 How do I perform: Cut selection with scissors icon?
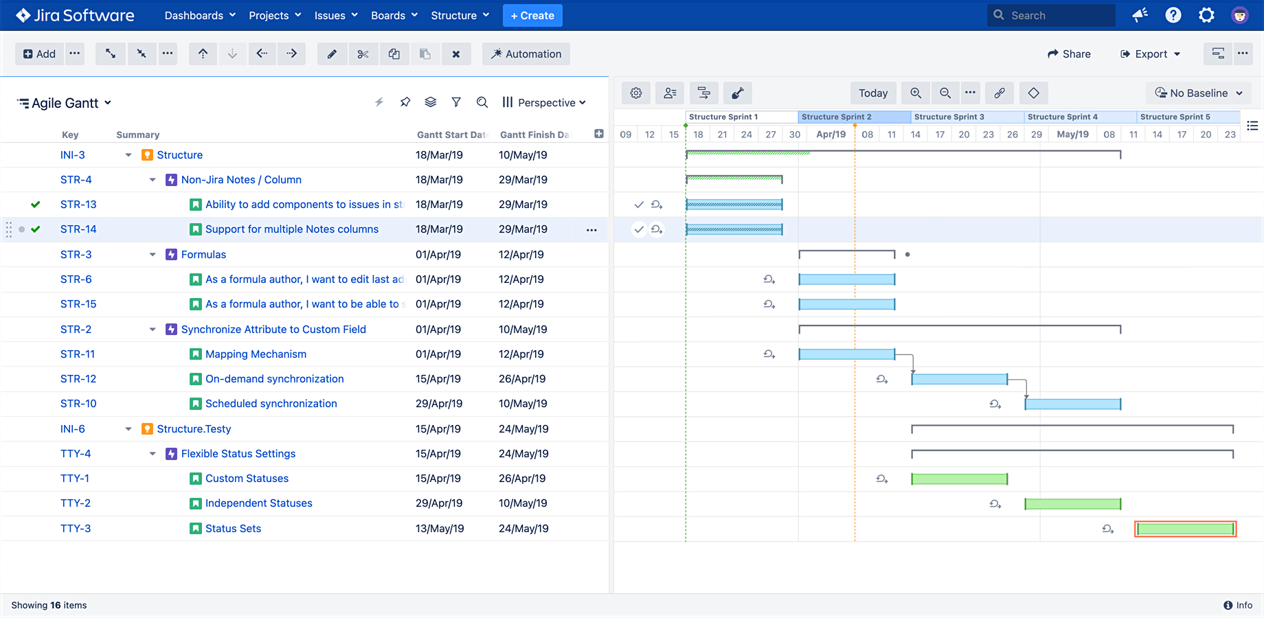click(x=363, y=54)
